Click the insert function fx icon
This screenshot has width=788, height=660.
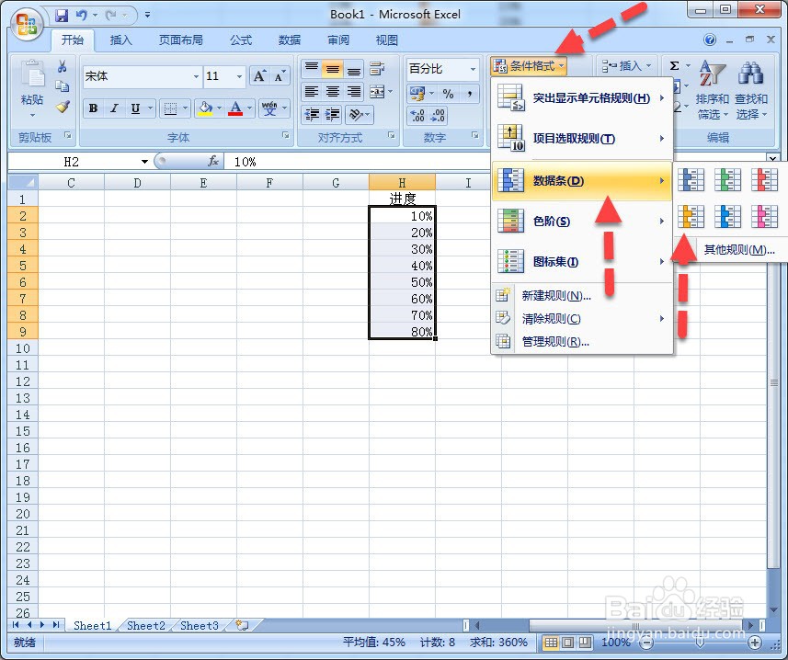213,161
